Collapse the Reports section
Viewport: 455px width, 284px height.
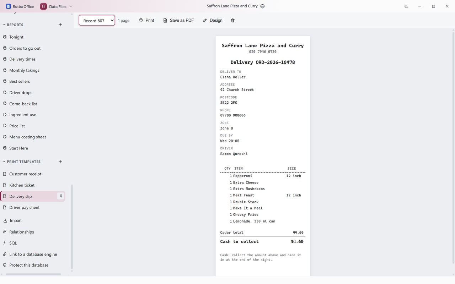click(x=4, y=25)
